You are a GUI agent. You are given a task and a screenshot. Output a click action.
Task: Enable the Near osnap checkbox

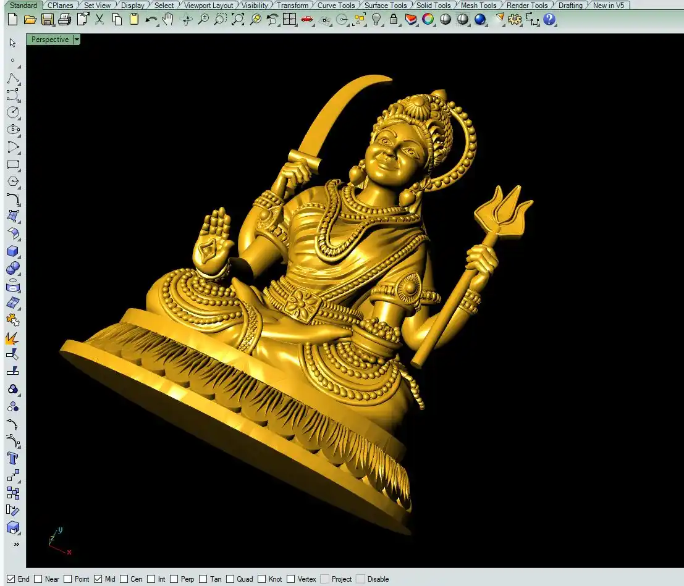click(x=38, y=579)
